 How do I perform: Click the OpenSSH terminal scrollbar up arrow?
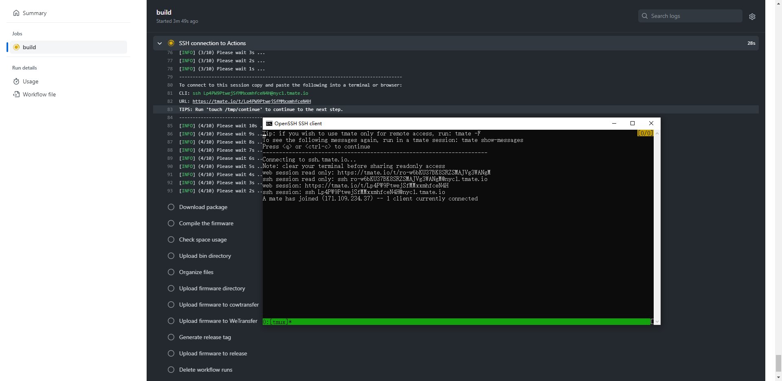657,133
